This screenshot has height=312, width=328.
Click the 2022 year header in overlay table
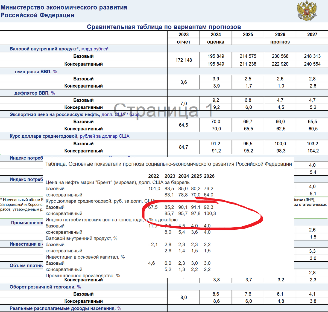pos(154,176)
